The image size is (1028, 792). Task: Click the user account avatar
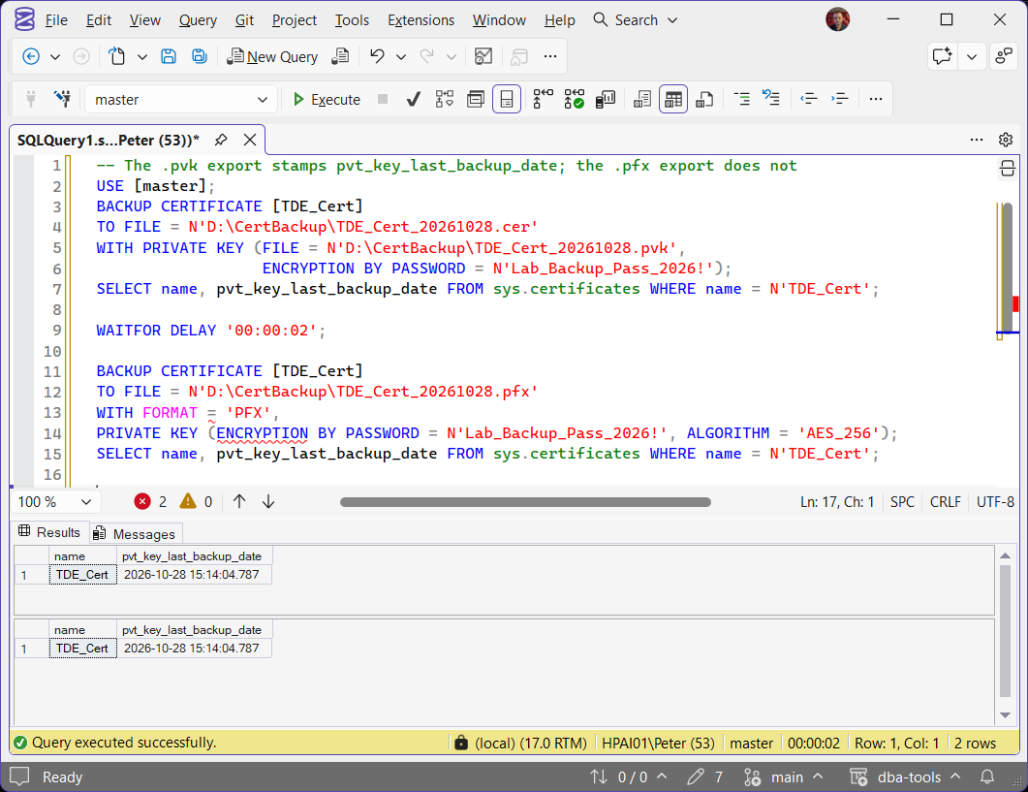(x=837, y=19)
